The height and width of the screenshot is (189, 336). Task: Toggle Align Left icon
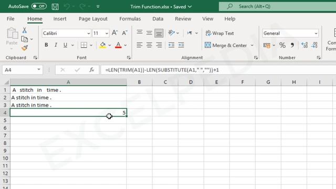point(140,45)
